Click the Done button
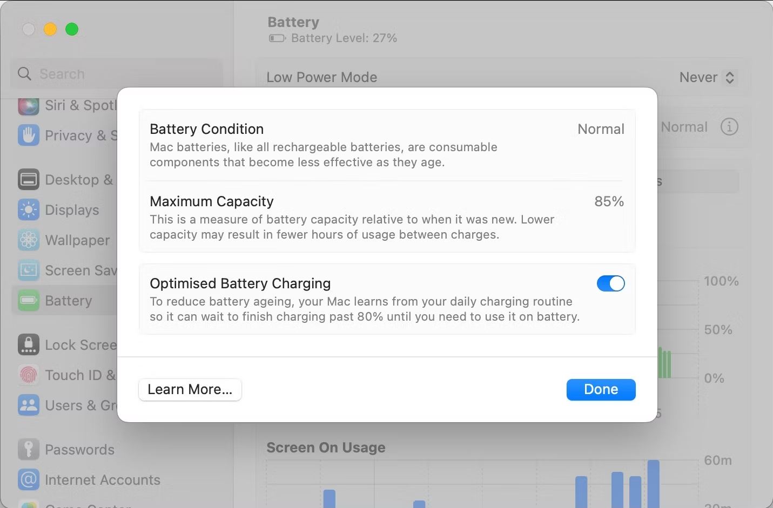Screen dimensions: 773x508 tap(601, 390)
